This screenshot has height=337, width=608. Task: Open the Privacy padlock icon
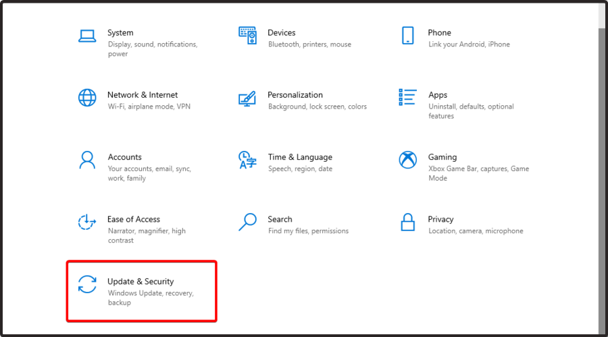407,222
